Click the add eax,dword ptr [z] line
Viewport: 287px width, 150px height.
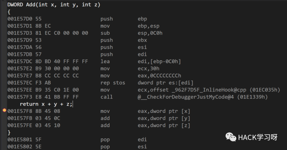99,126
